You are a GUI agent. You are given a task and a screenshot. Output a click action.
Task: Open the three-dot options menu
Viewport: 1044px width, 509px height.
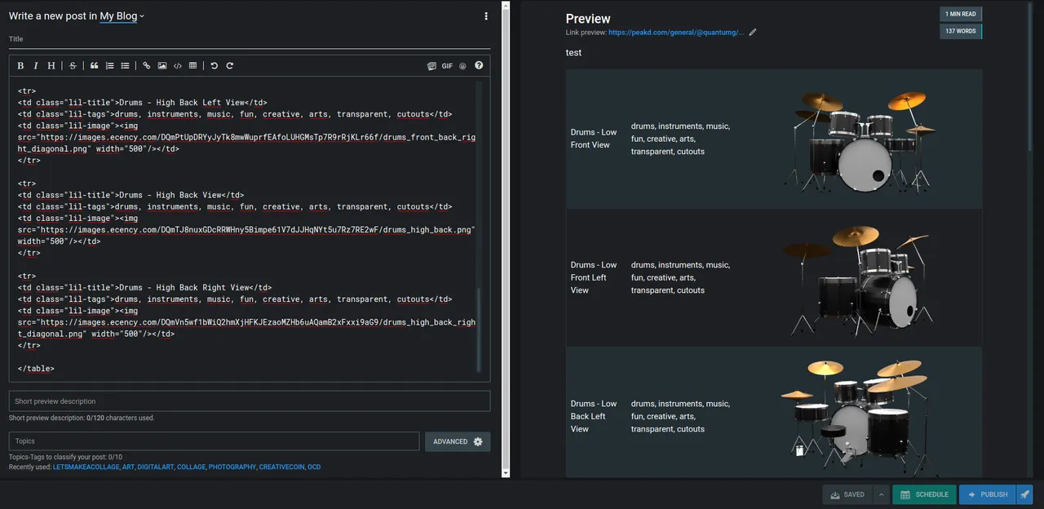tap(486, 16)
